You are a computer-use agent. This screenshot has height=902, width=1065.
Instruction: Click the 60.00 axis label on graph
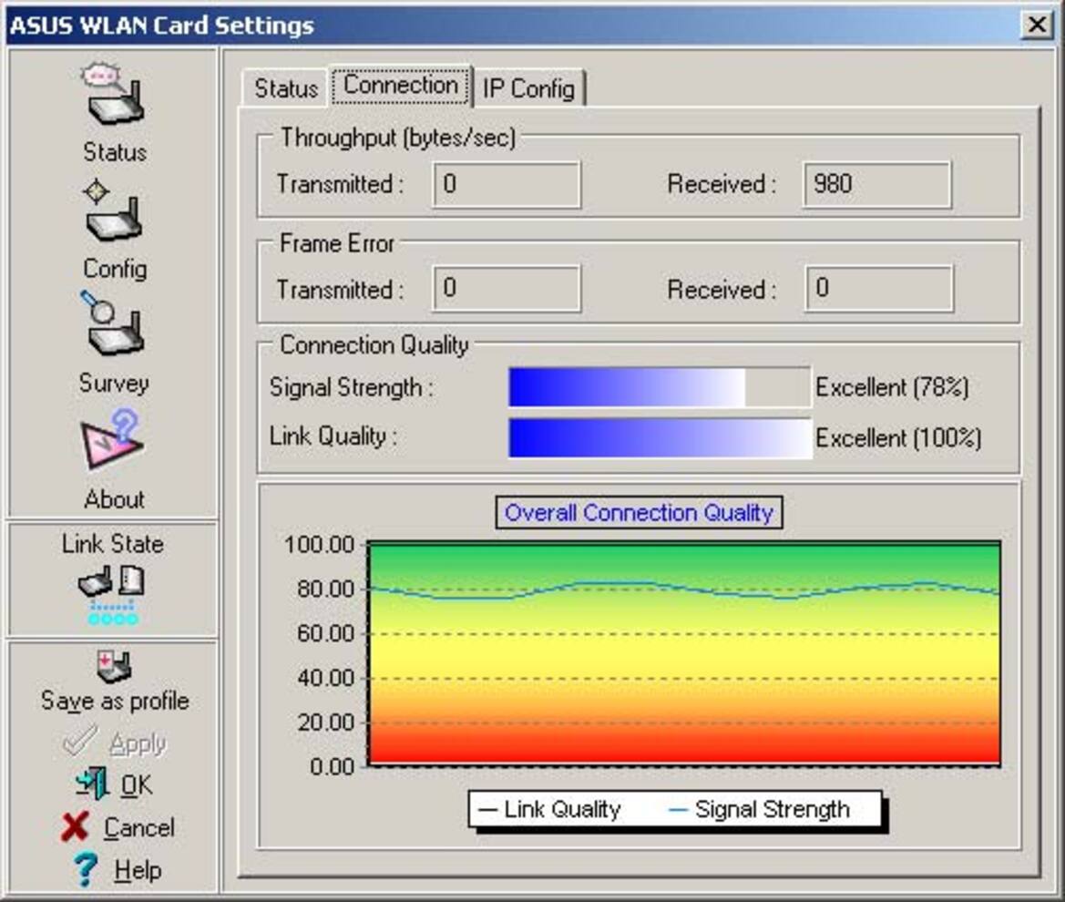point(326,634)
